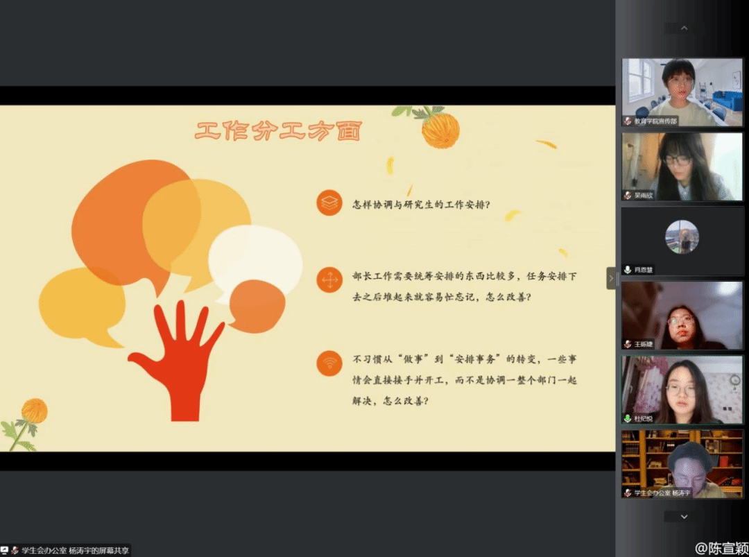Select 教育学院宣传部 video thumbnail
The width and height of the screenshot is (749, 557).
pyautogui.click(x=682, y=90)
